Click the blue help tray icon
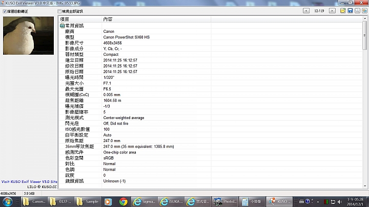This screenshot has width=369, height=207. (x=307, y=201)
